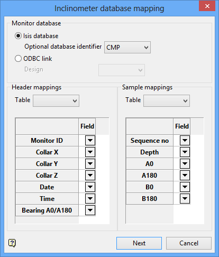219x257 pixels.
Task: Select the Isis database radio button
Action: [18, 36]
